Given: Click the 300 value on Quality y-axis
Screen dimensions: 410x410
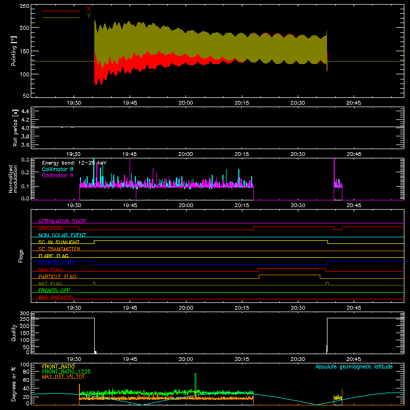Looking at the screenshot, I should (25, 314).
